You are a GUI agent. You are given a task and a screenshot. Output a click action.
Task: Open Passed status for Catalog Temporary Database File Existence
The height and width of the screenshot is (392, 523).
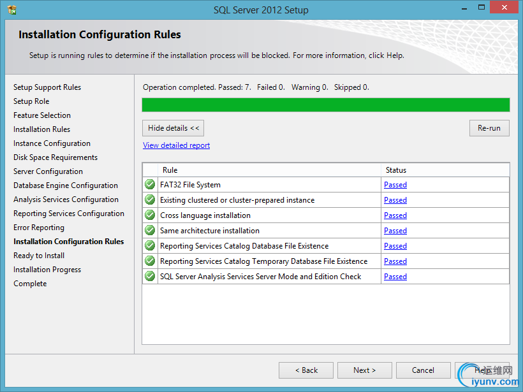click(x=395, y=261)
